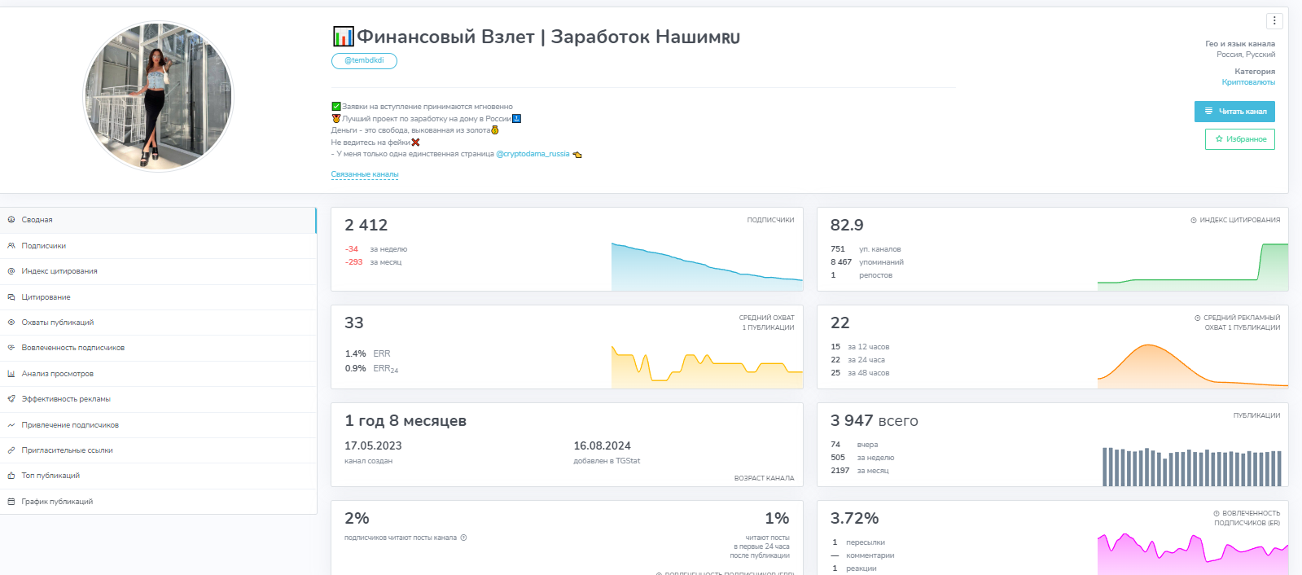Click the Охваты публикаций eye icon
1302x575 pixels.
pos(11,323)
